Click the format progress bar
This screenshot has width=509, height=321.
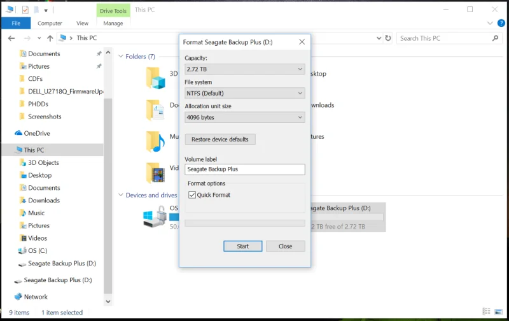[245, 223]
